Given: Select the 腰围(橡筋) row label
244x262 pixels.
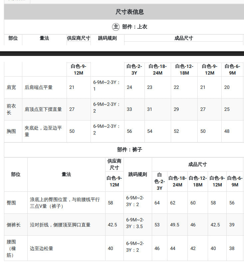Looking at the screenshot, I should [x=11, y=248].
